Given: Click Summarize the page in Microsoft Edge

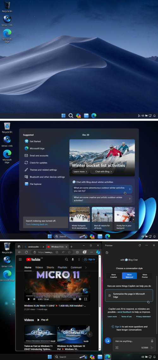Looking at the screenshot, I should pos(129,295).
